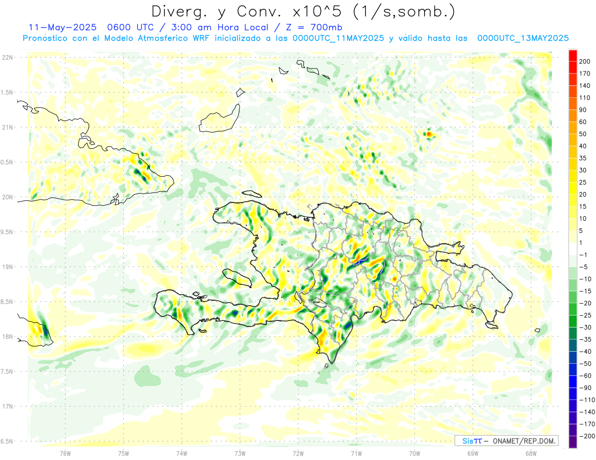Select the 9.5N latitude tick label
Viewport: 596px width, 460px height.
tap(7, 232)
